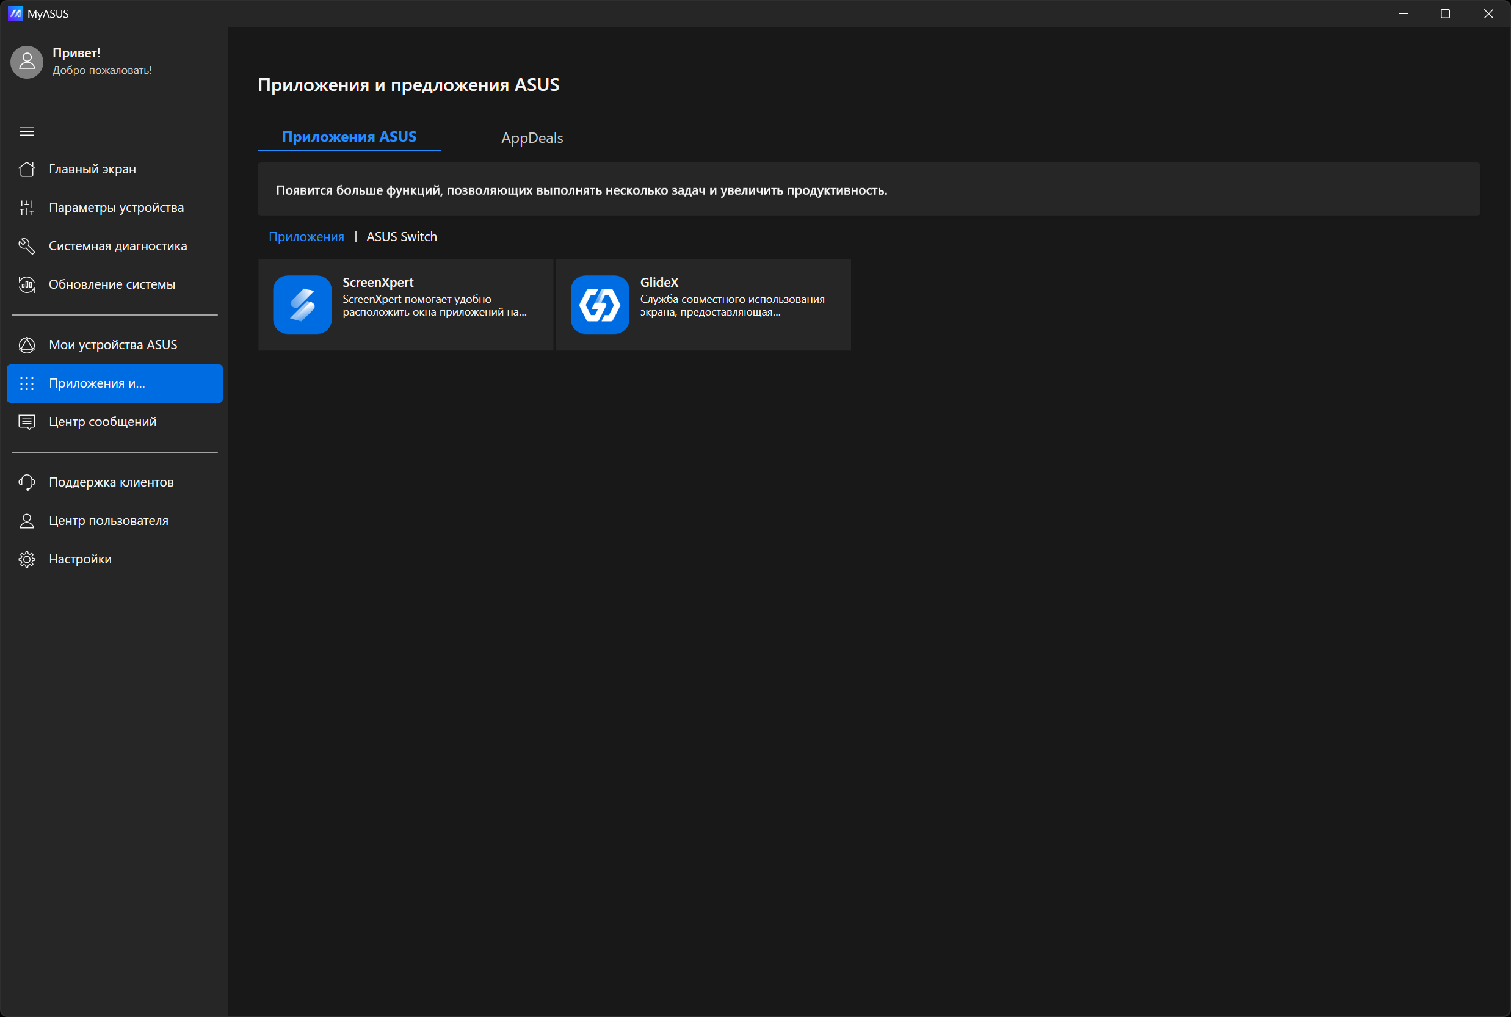Click the GlideX description card text
1511x1017 pixels.
click(731, 305)
